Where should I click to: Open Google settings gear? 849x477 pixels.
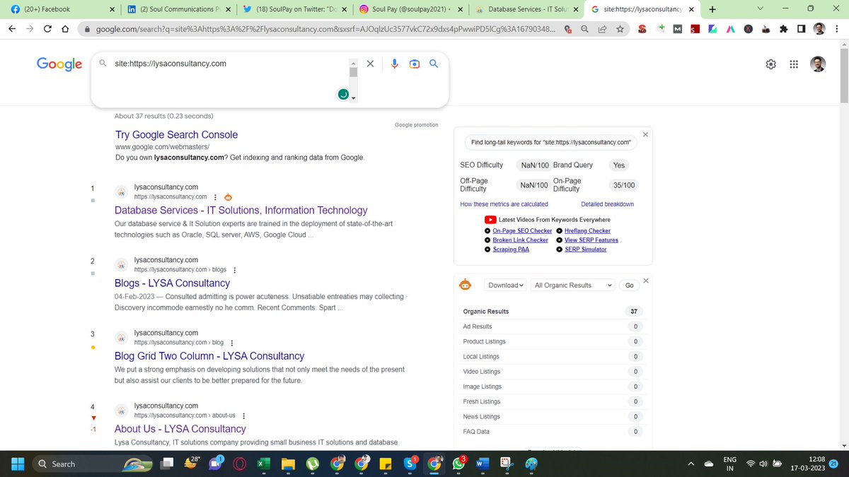(771, 64)
